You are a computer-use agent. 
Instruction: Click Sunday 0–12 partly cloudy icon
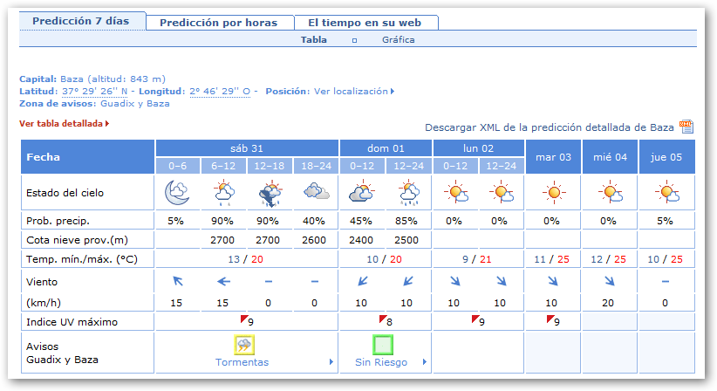coord(362,192)
